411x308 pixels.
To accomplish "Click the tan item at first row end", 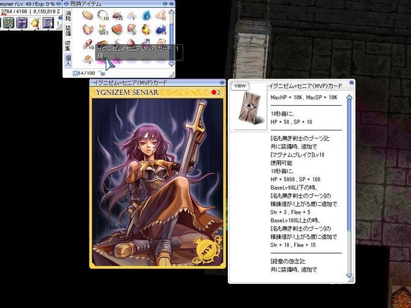I will [161, 15].
